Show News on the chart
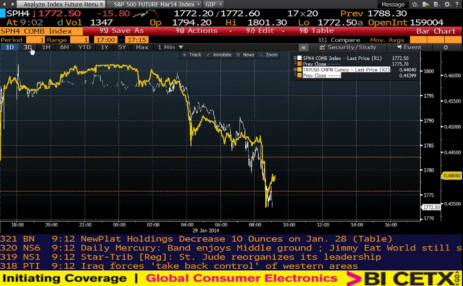Viewport: 463px width, 286px height. pos(245,55)
